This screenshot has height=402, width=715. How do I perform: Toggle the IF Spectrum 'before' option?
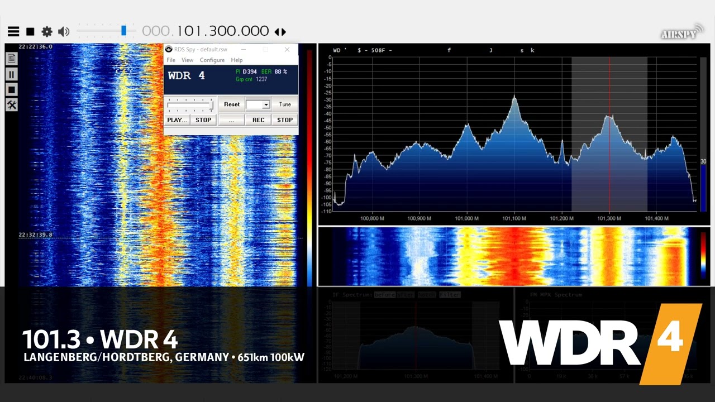[x=385, y=295]
